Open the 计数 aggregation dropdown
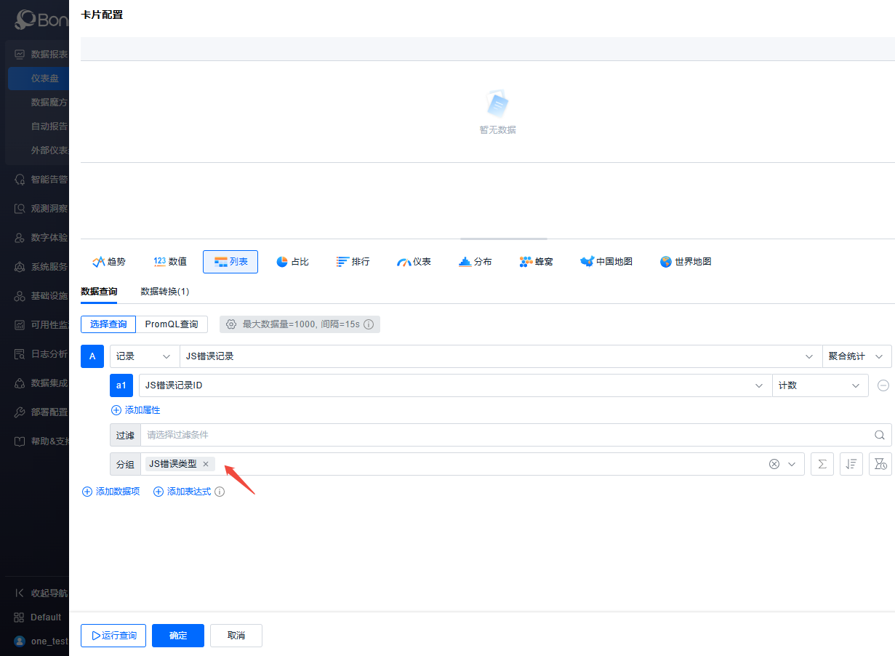This screenshot has height=656, width=895. click(x=819, y=385)
